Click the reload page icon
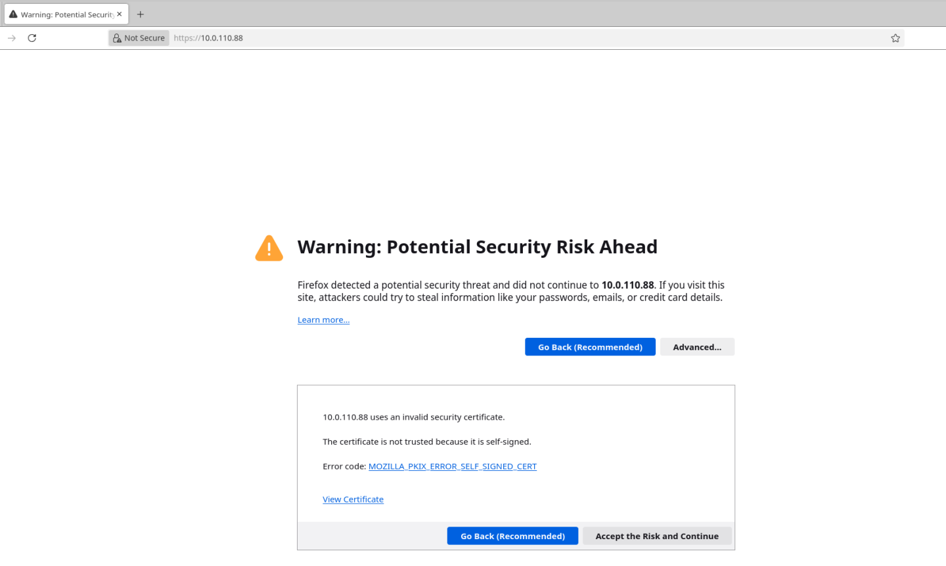 pyautogui.click(x=32, y=38)
